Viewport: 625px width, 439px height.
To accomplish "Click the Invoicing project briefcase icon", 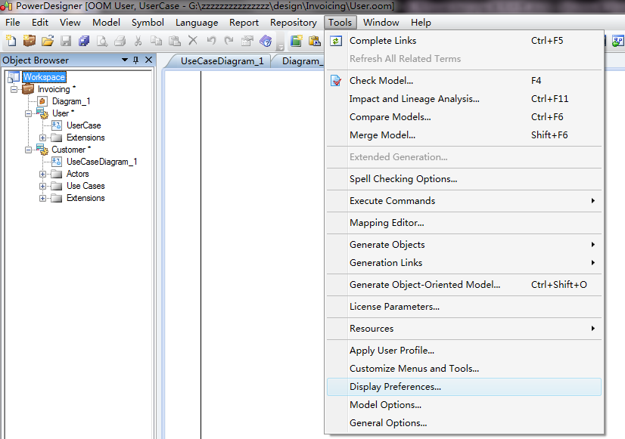I will click(28, 88).
